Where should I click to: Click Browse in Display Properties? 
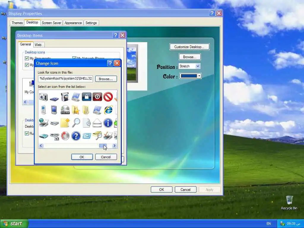click(190, 57)
